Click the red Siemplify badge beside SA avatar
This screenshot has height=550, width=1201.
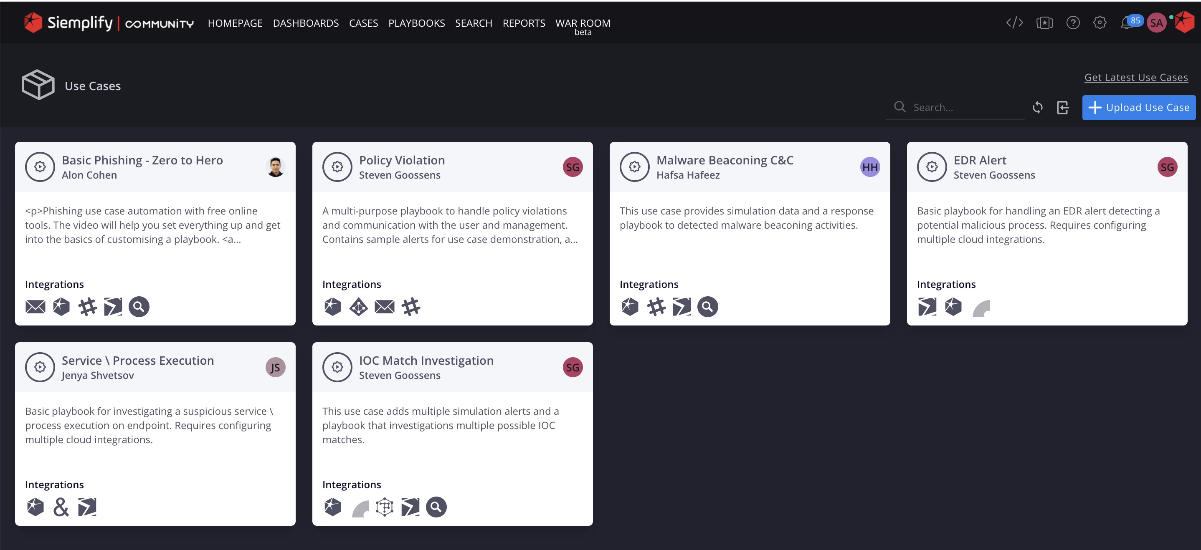pos(1184,22)
